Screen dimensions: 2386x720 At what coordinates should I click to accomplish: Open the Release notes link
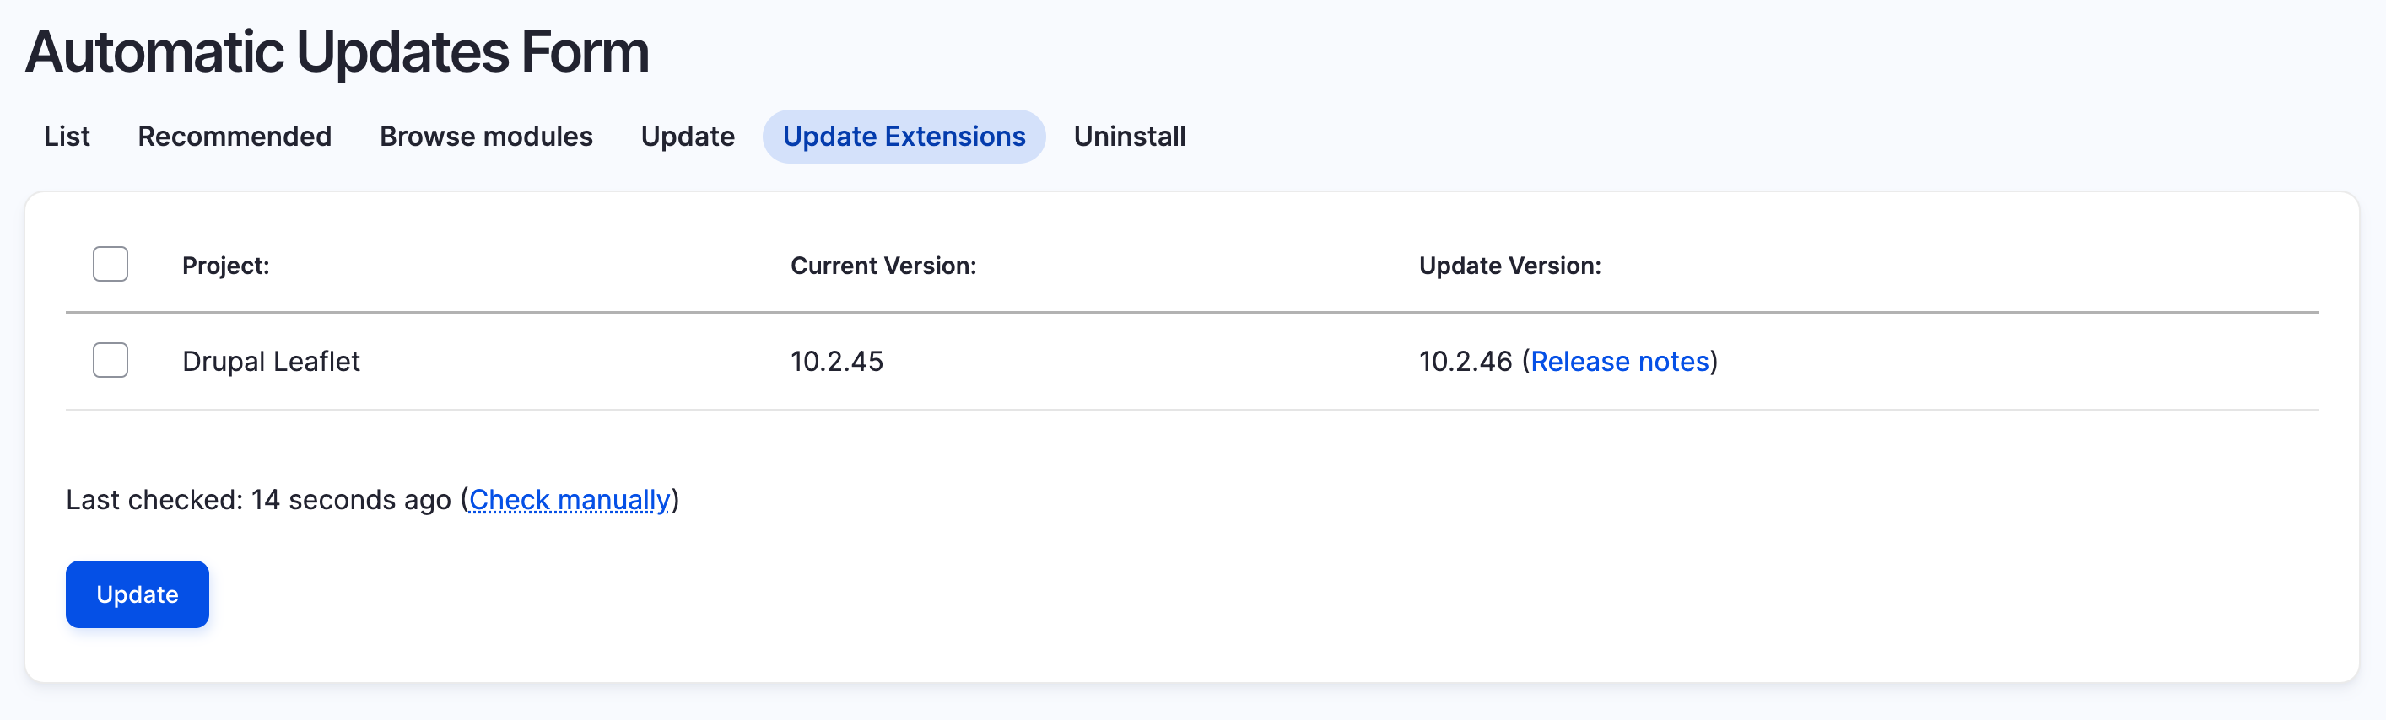coord(1619,361)
